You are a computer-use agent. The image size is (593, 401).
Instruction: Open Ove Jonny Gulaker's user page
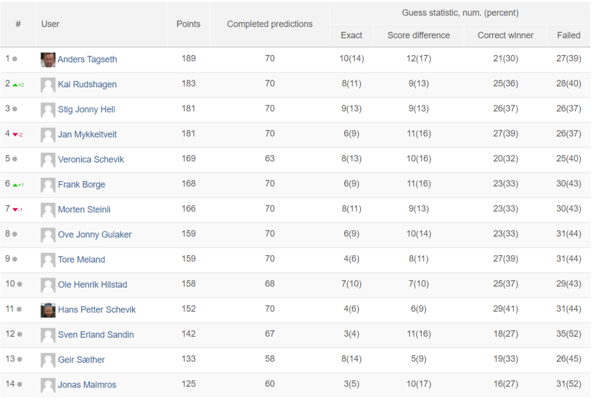tap(94, 234)
